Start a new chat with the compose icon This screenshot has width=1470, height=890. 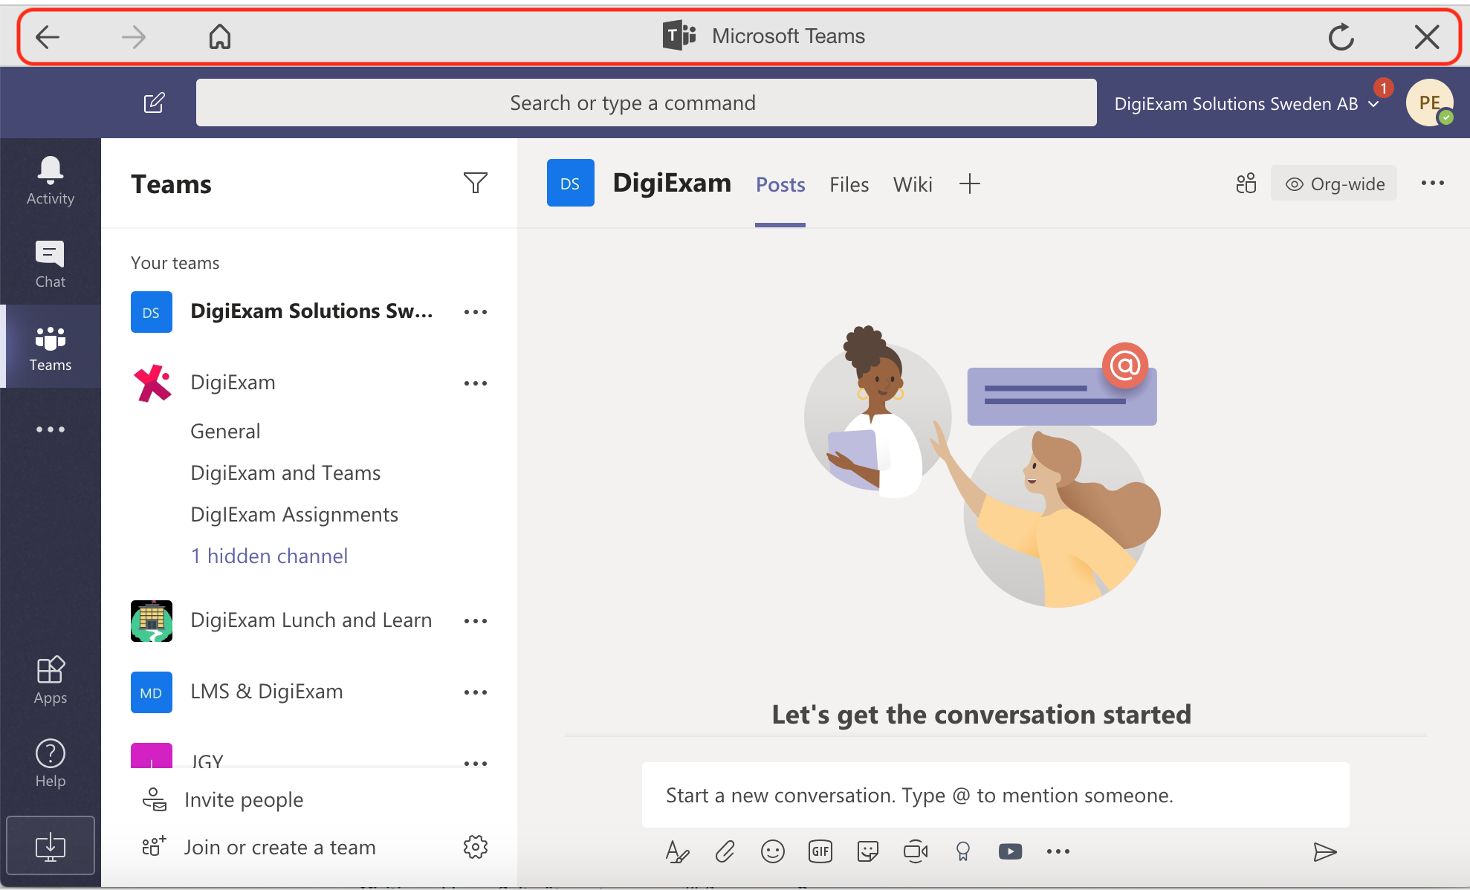click(155, 103)
